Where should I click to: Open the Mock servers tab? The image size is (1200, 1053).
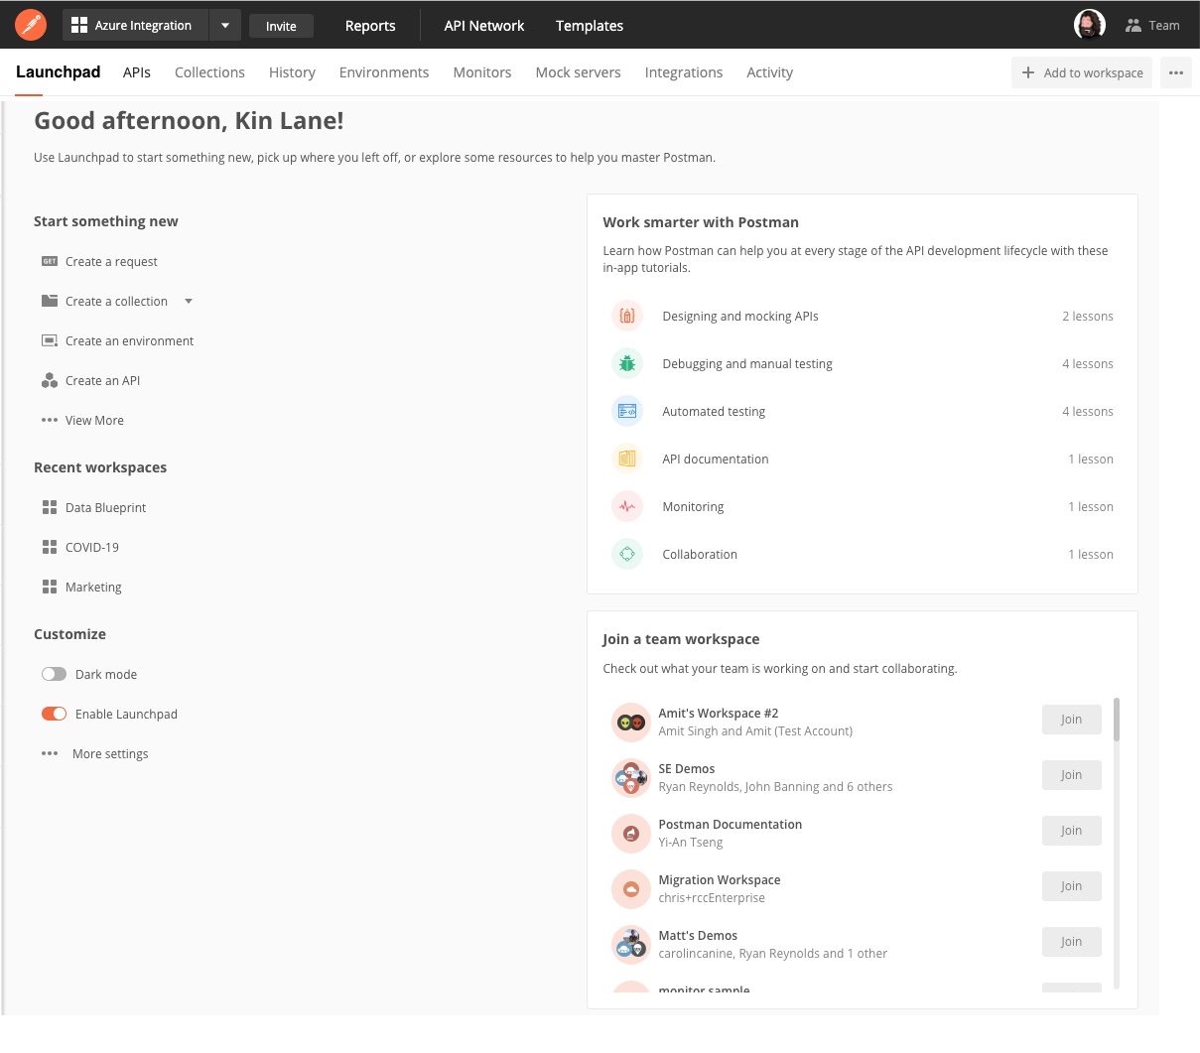coord(578,72)
